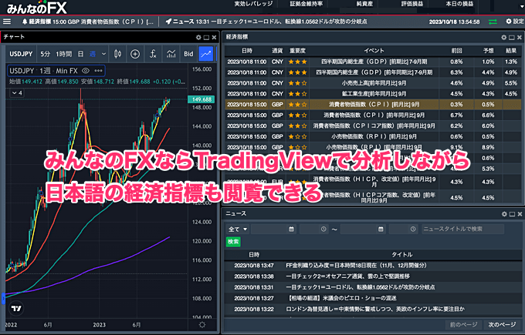525x335 pixels.
Task: Expand the left drawing toolbar handle
Action: click(3, 298)
